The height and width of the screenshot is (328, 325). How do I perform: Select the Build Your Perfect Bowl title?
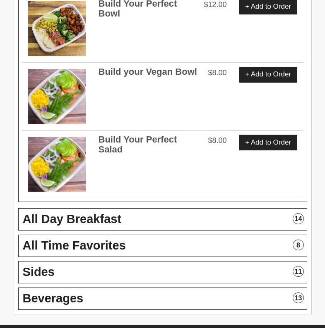coord(137,9)
